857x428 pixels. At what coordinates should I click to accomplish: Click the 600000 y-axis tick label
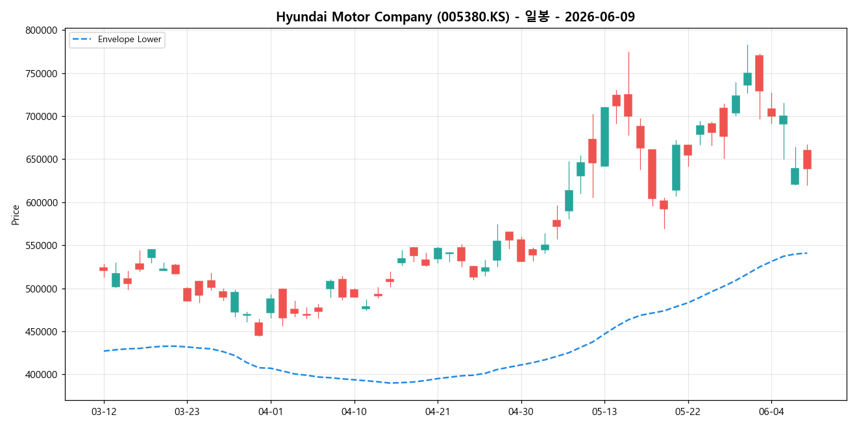click(42, 202)
